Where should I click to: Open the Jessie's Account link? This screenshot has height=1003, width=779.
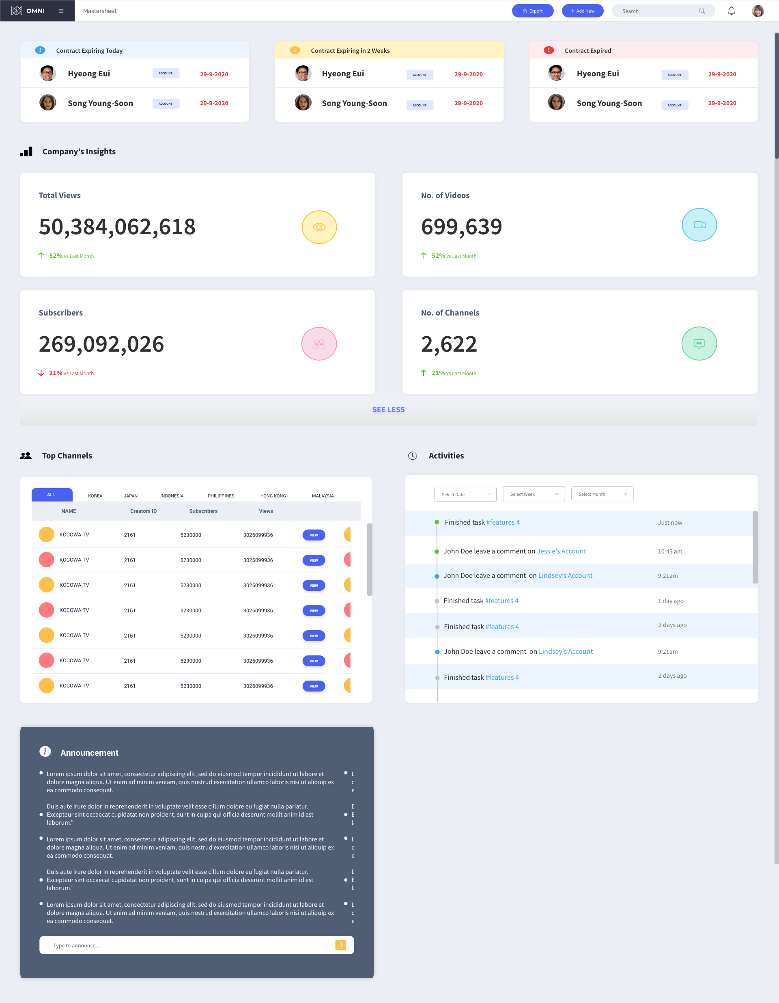tap(561, 551)
